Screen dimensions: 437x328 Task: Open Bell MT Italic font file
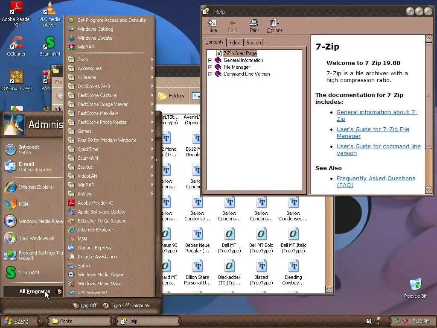point(293,240)
